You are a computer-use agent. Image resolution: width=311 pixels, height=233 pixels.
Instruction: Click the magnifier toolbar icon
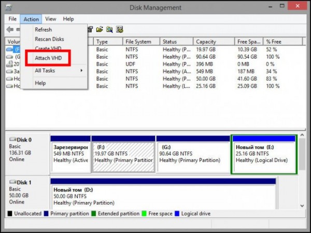109,30
